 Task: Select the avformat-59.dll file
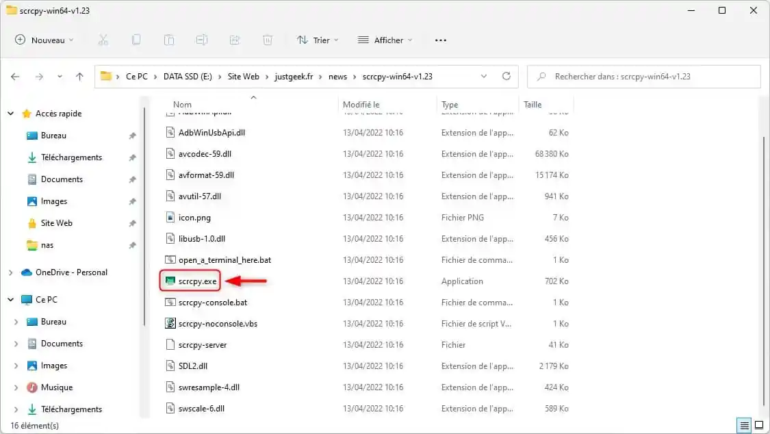206,175
